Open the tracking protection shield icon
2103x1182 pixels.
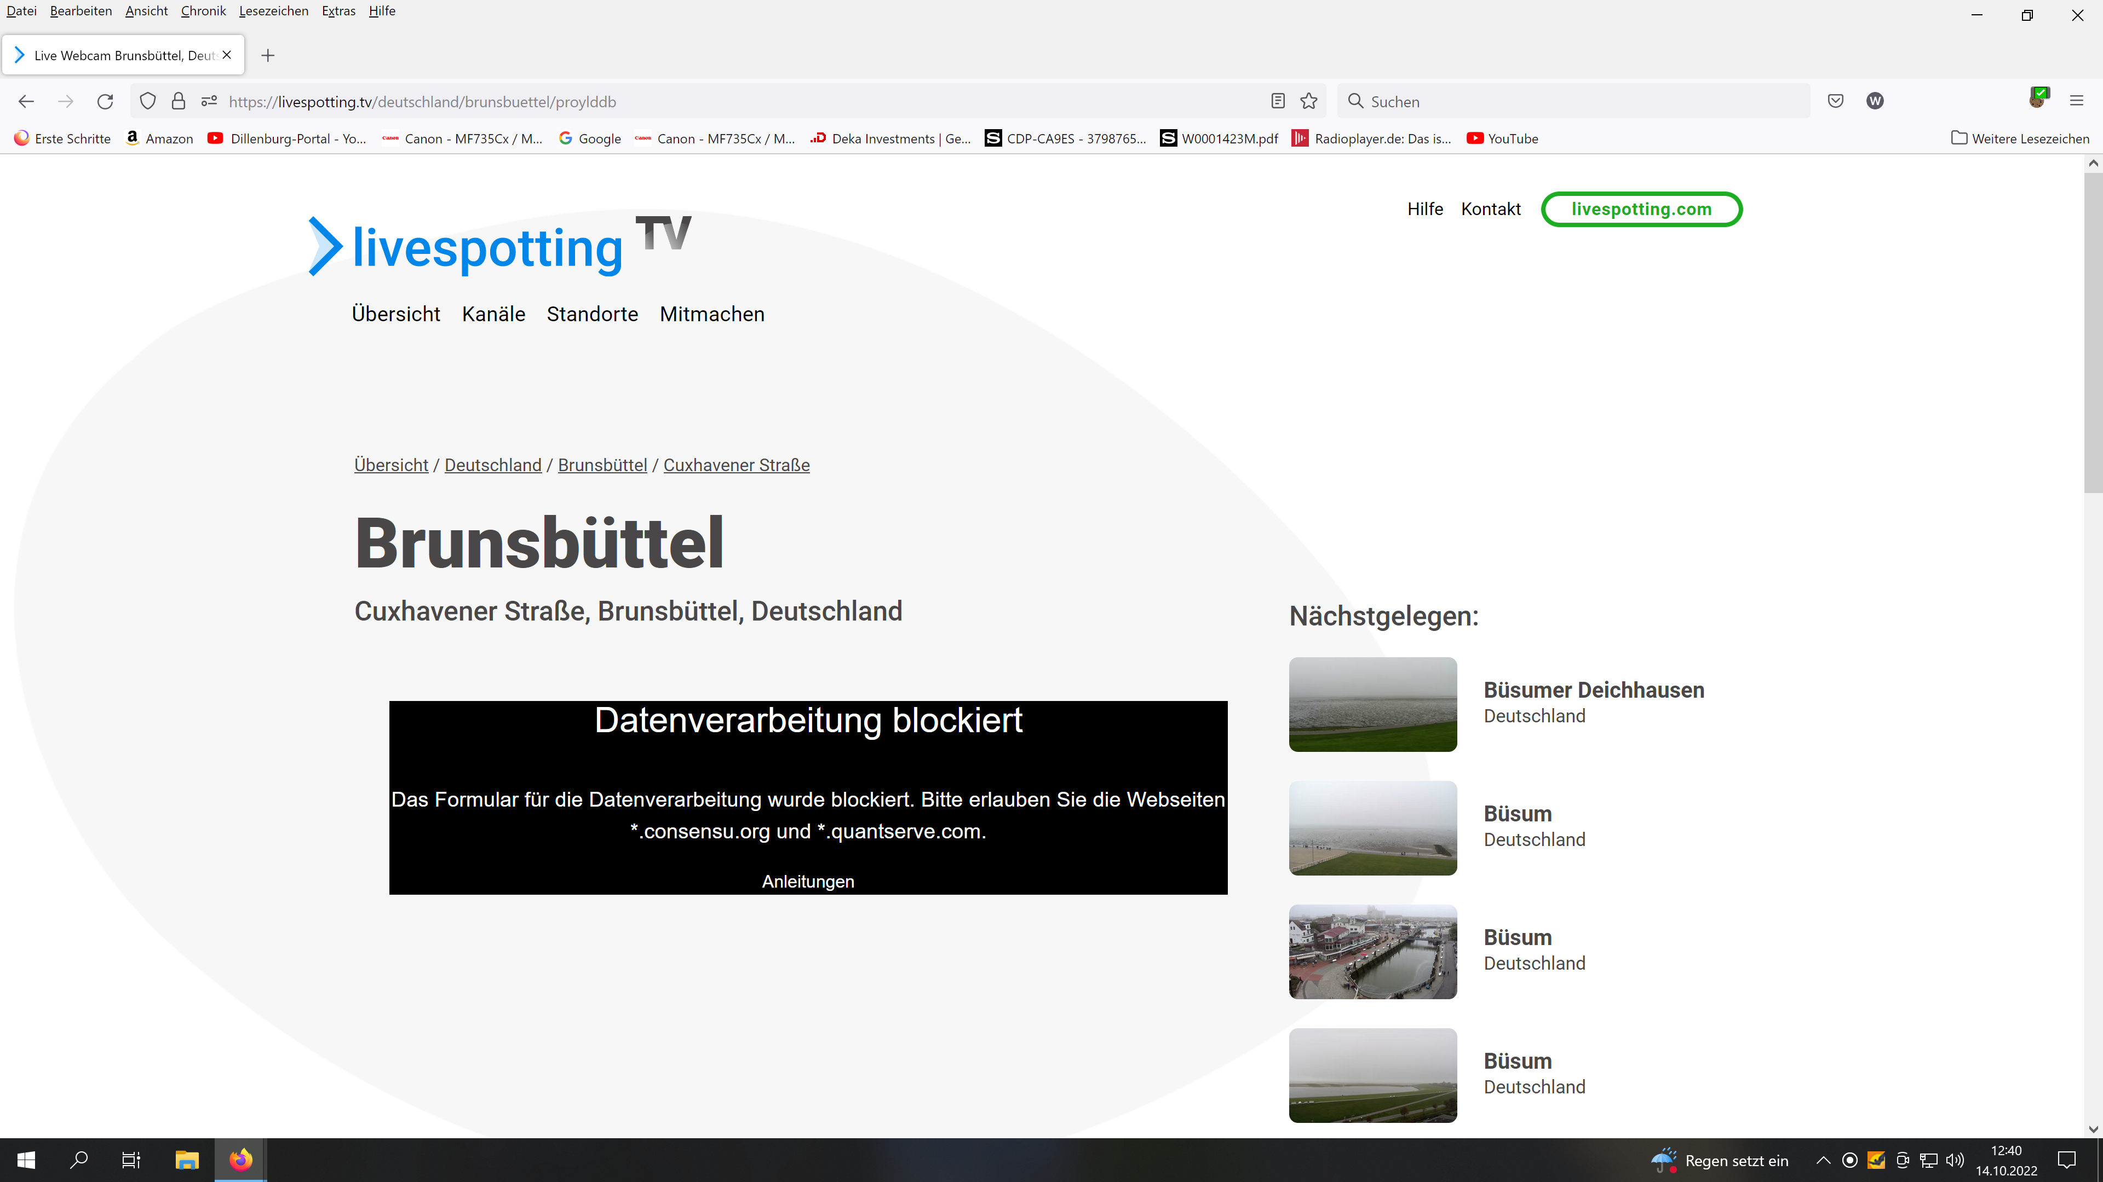(x=148, y=101)
